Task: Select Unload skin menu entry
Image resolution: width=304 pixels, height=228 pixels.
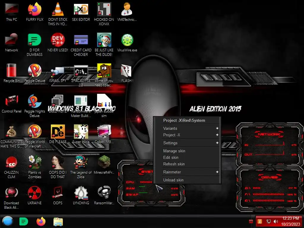Action: 191,180
